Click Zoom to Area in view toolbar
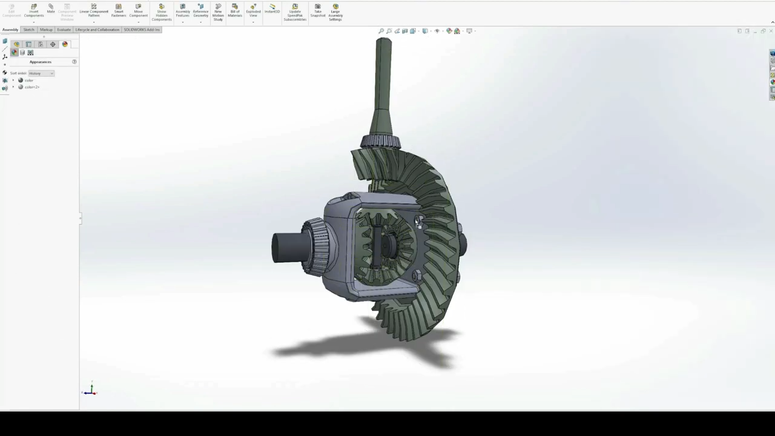This screenshot has width=775, height=436. tap(389, 31)
